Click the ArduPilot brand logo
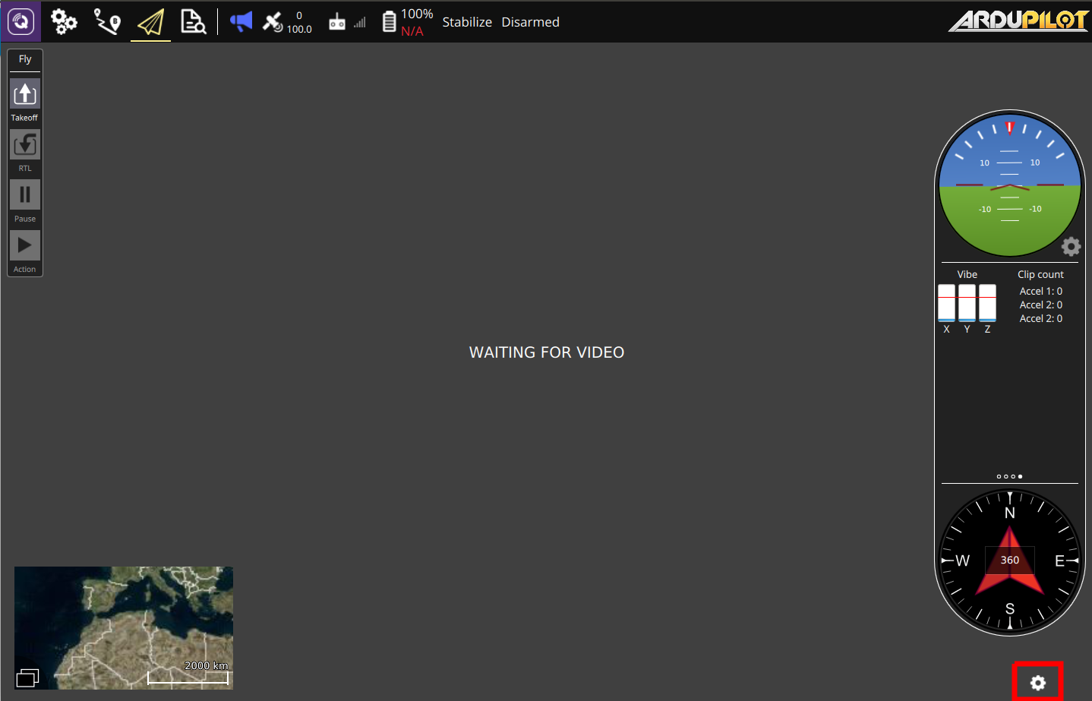 (1018, 21)
